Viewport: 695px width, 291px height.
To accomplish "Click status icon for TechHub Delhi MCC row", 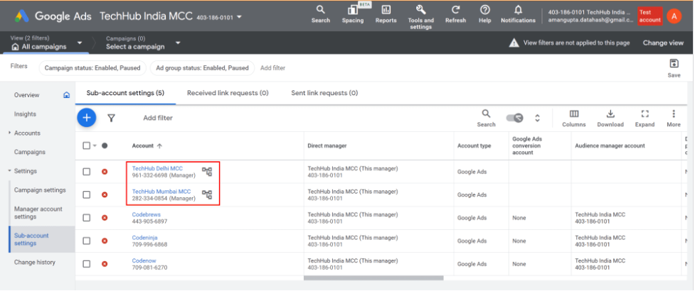I will tap(105, 172).
